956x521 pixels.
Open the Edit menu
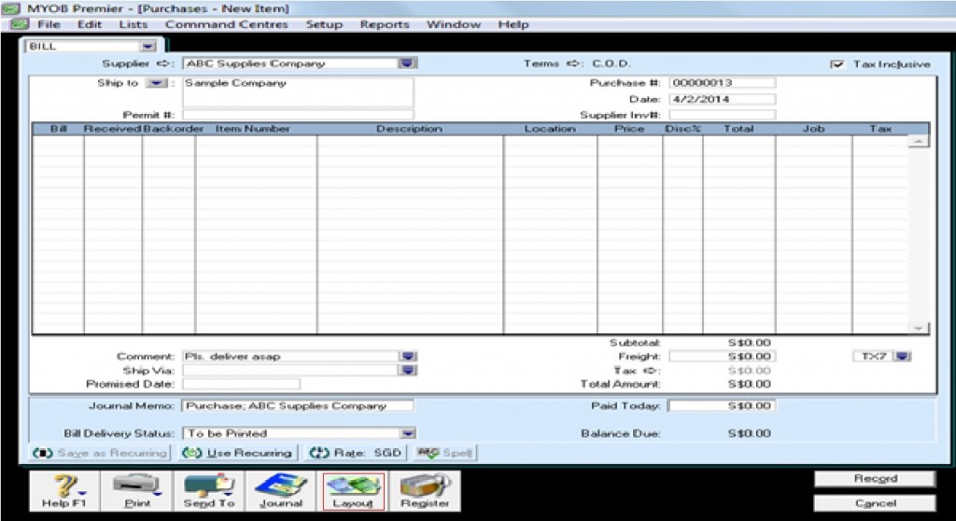point(90,24)
